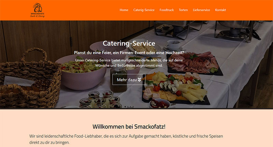Click the 'Wir sind leidenschaftliche Food-Liebhaber' paragraph

126,139
